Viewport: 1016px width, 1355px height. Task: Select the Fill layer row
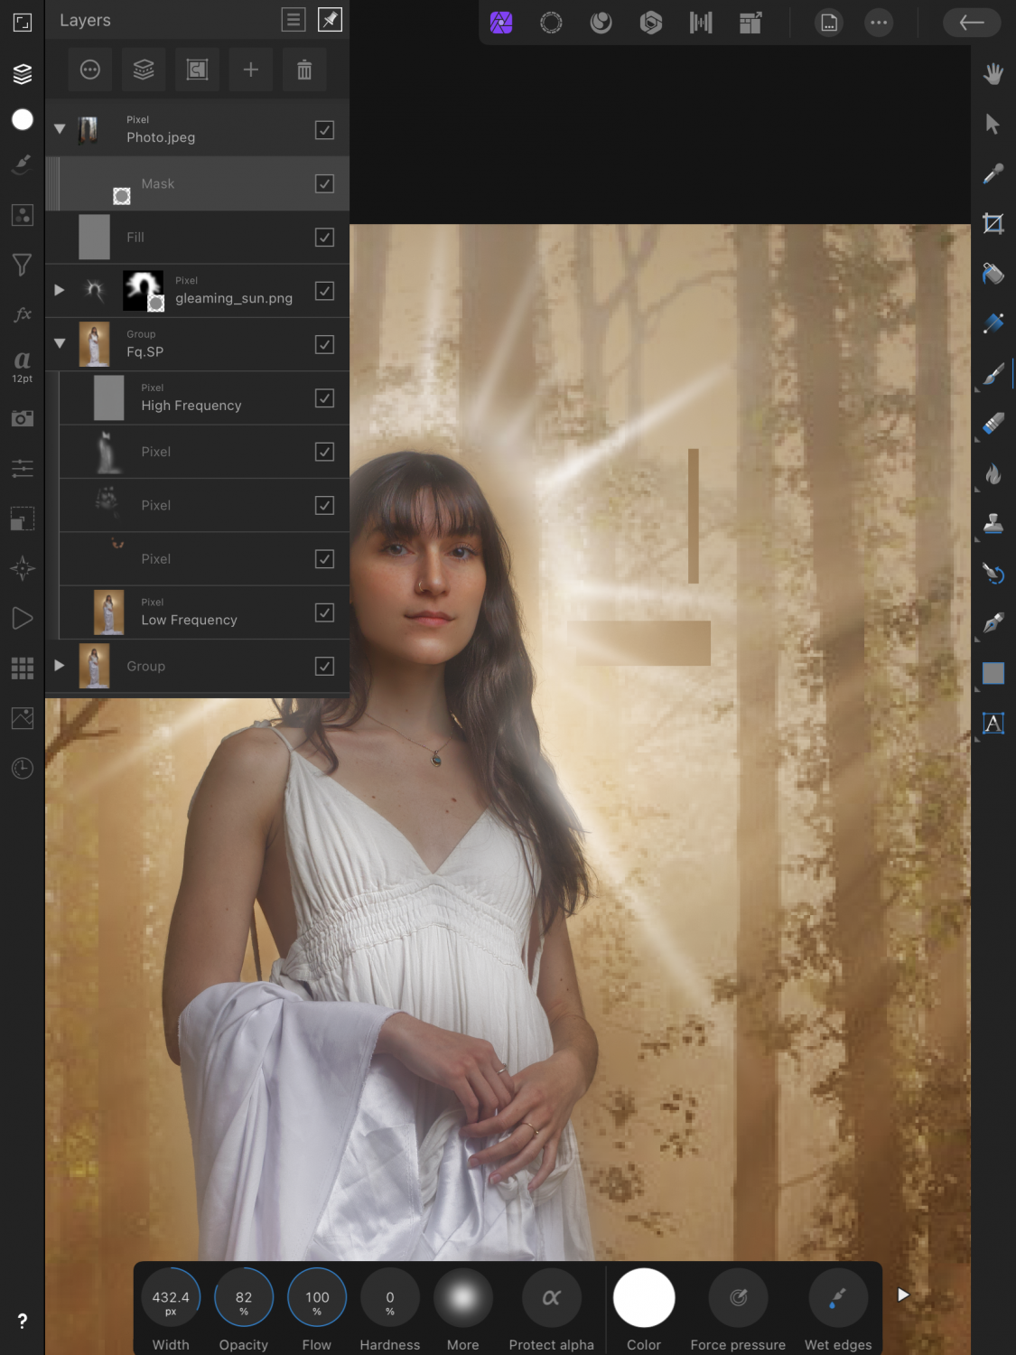tap(197, 237)
